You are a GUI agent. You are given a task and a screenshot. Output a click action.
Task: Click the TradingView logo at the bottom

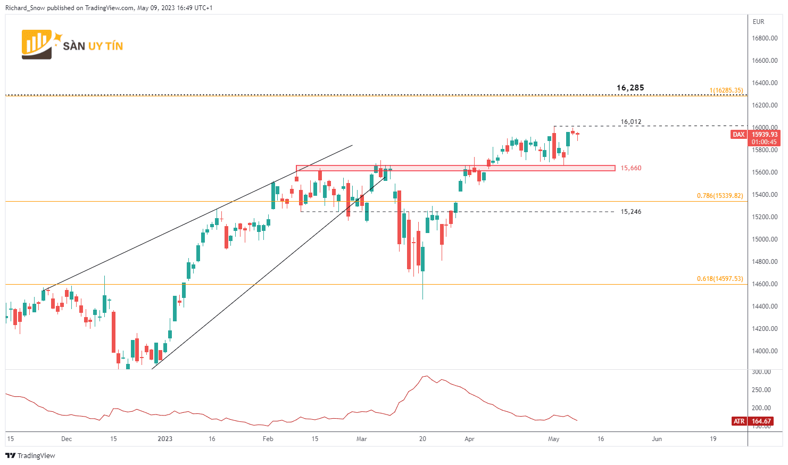click(x=30, y=455)
